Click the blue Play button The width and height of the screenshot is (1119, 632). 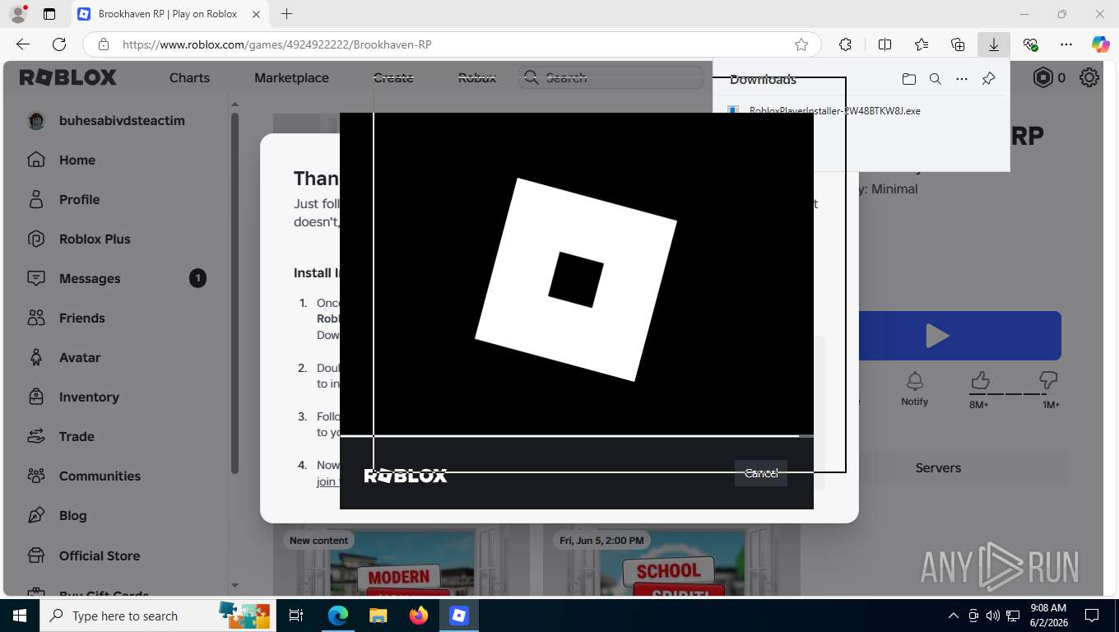click(959, 336)
